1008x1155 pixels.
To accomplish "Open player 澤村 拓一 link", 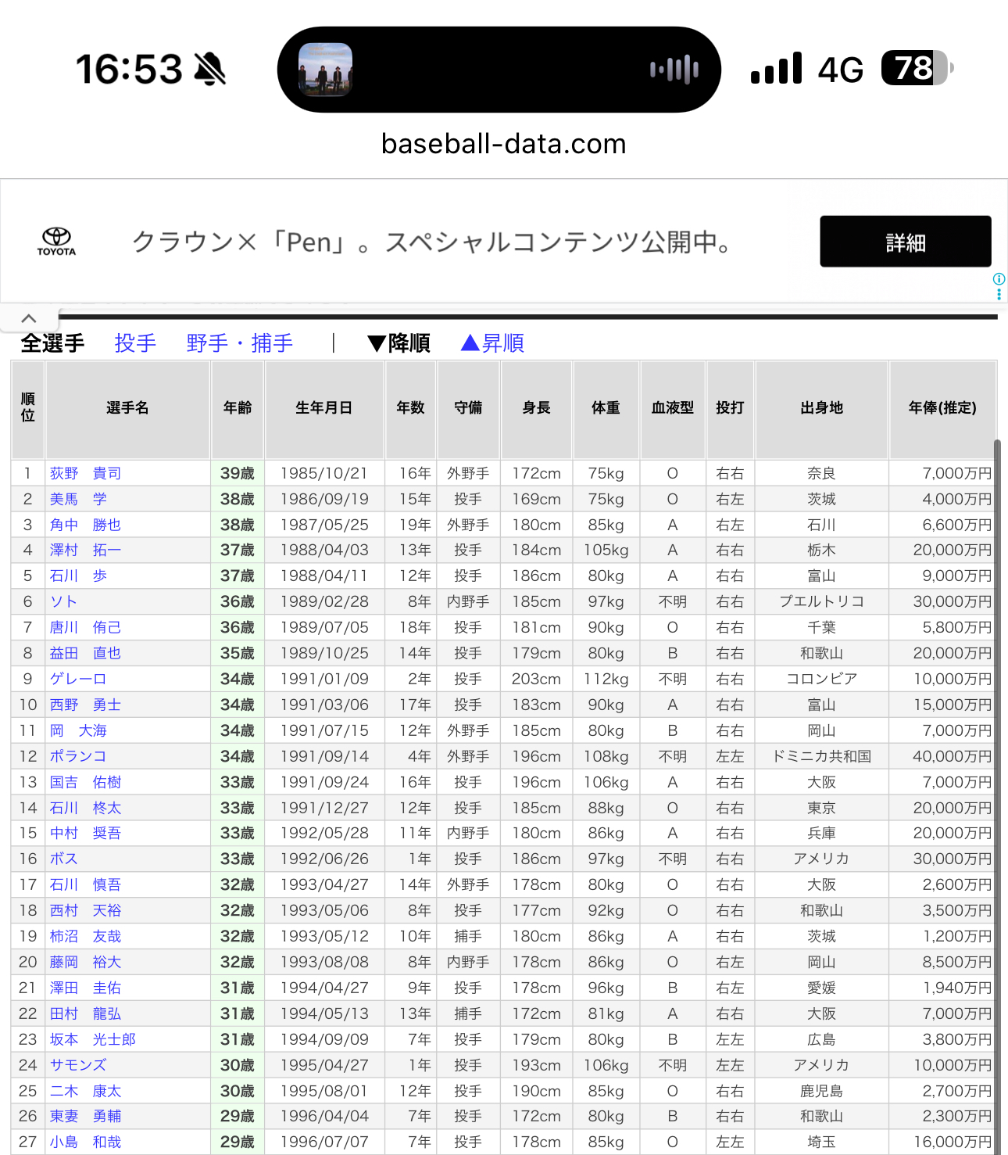I will [85, 550].
